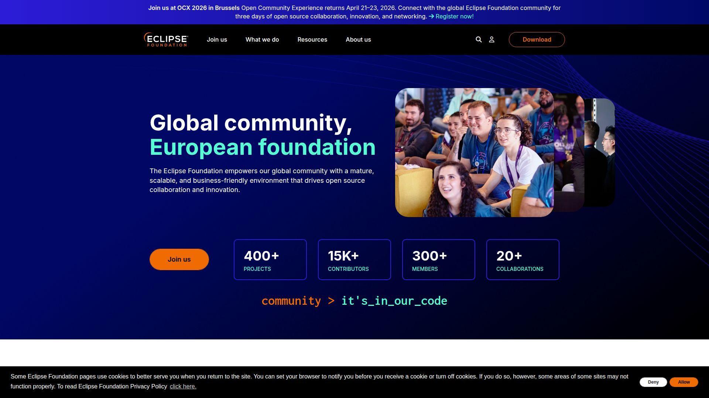Open the 20+ Collaborations stat card

(x=523, y=260)
